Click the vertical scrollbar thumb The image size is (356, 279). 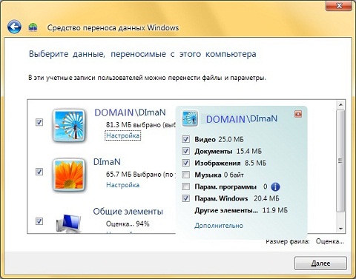click(340, 161)
